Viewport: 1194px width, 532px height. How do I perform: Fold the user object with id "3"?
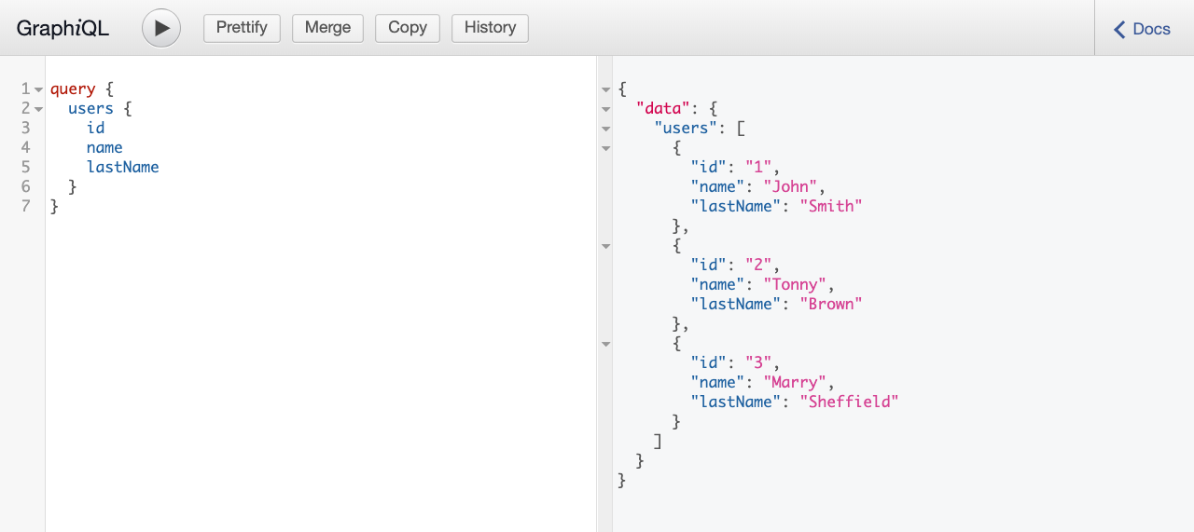click(x=605, y=344)
